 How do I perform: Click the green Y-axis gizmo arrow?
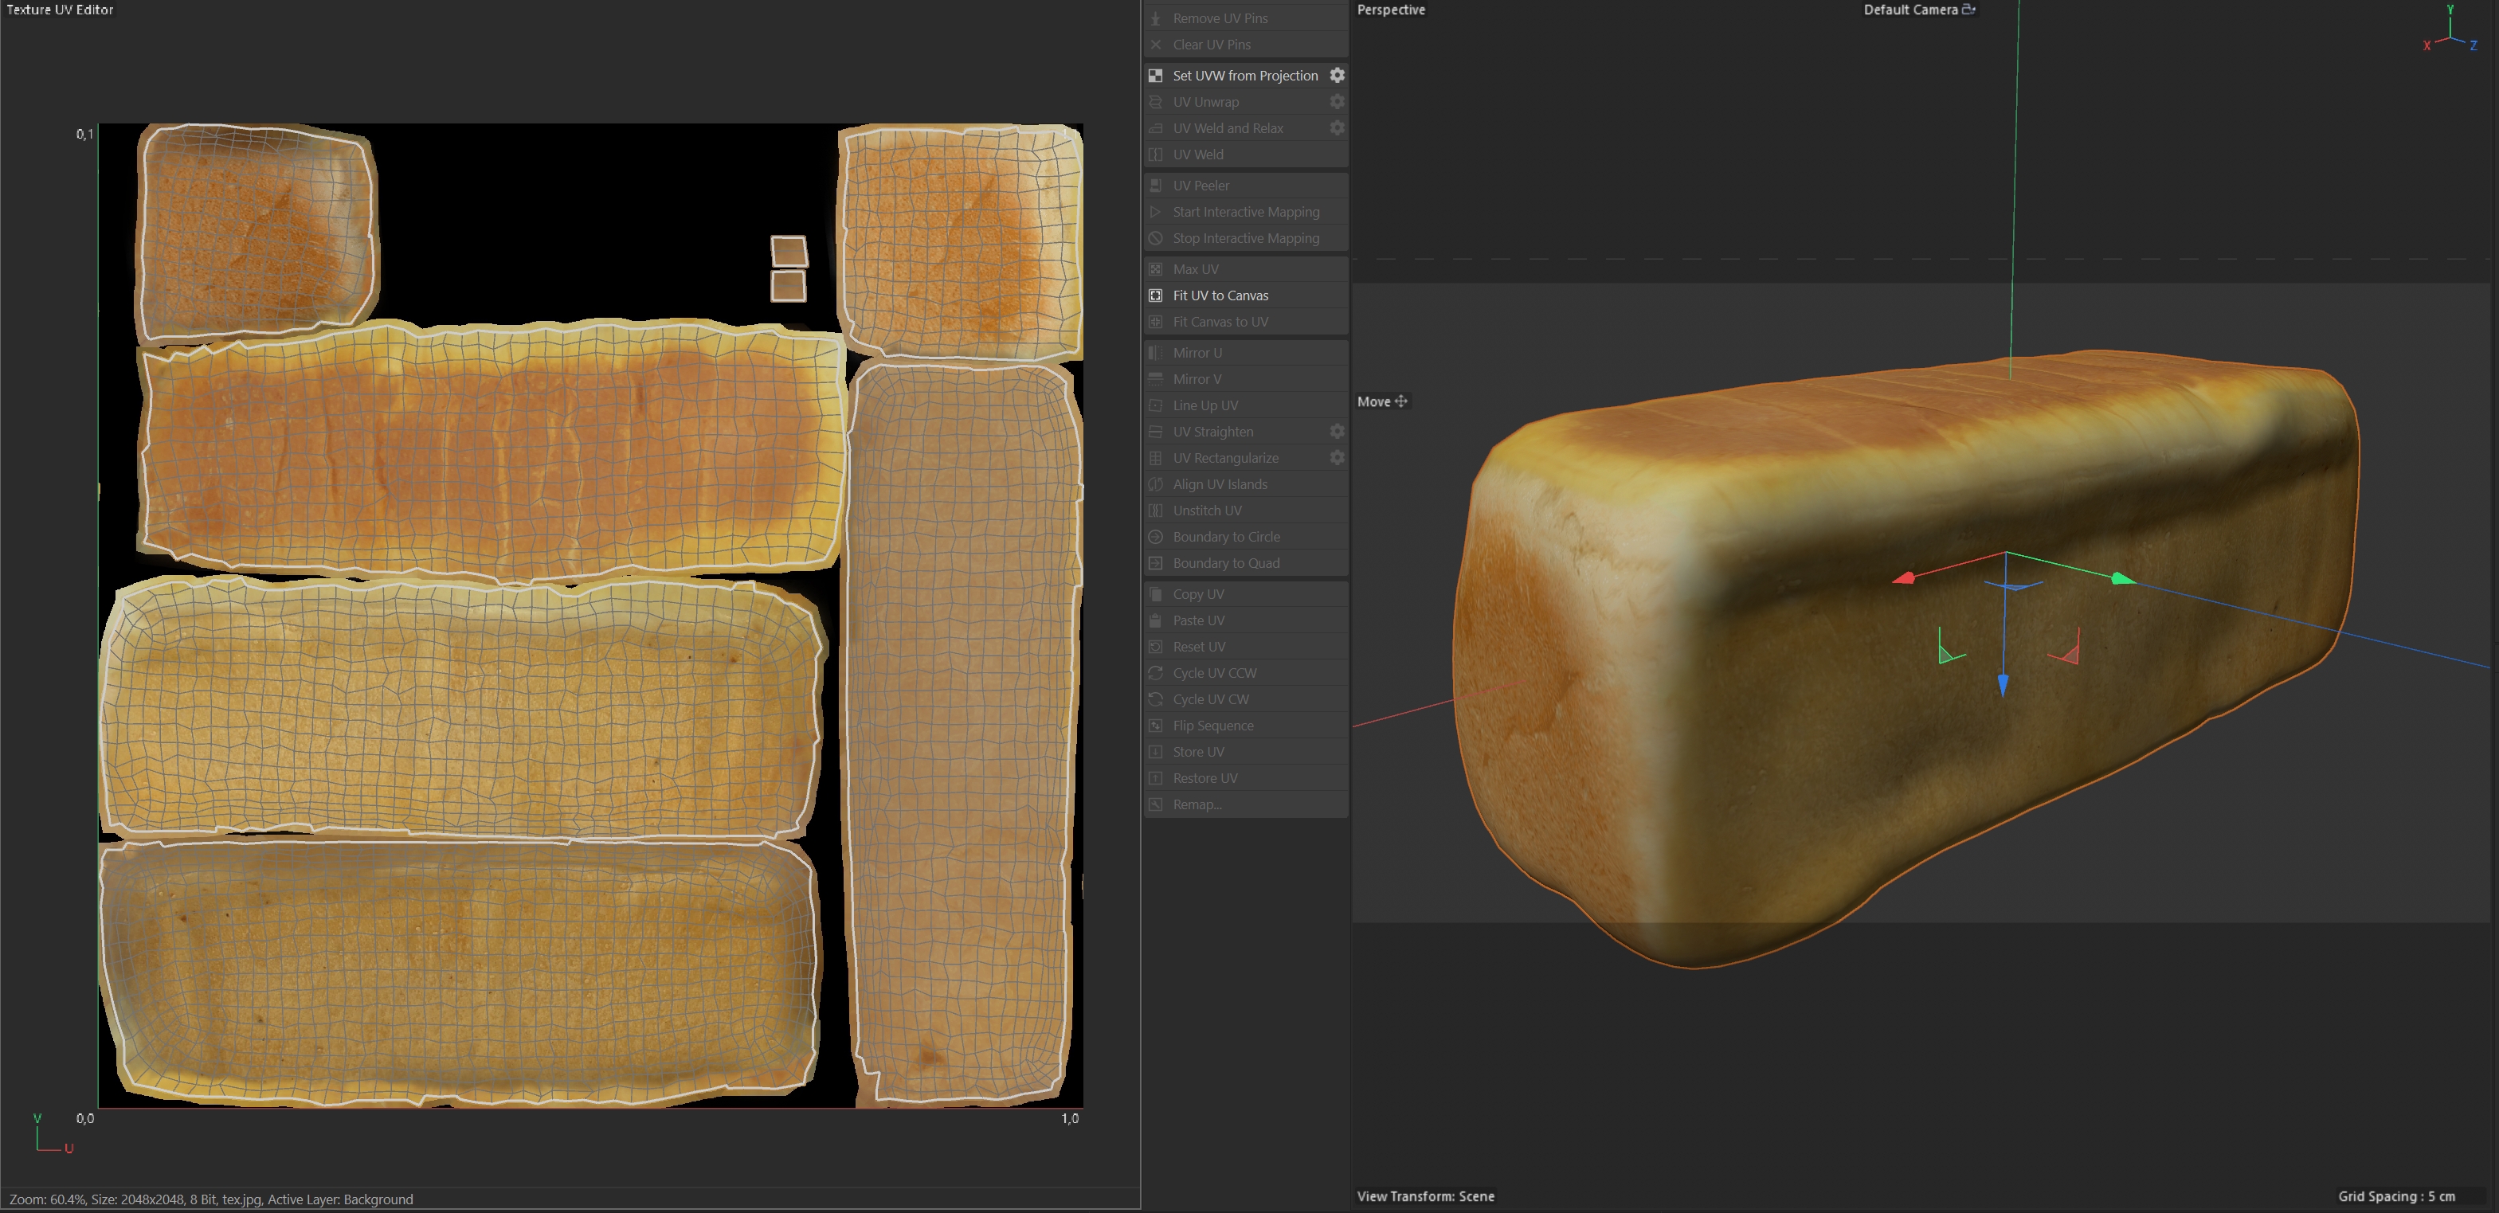[2123, 579]
